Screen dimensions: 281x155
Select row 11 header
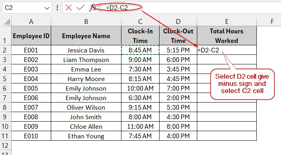[6, 136]
